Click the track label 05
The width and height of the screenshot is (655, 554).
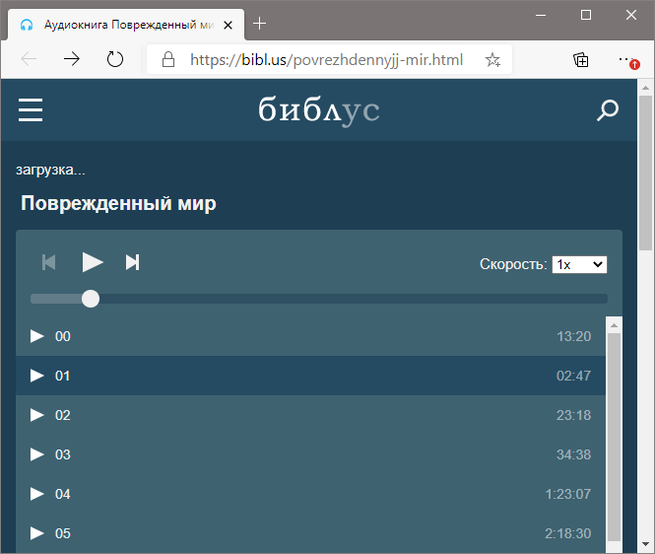coord(63,533)
